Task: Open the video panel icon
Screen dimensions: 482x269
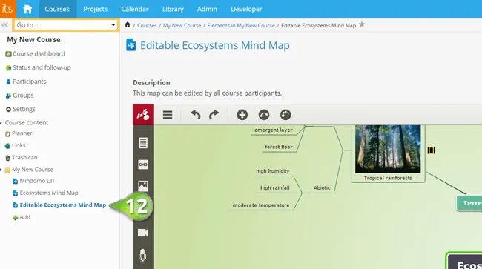Action: point(143,233)
